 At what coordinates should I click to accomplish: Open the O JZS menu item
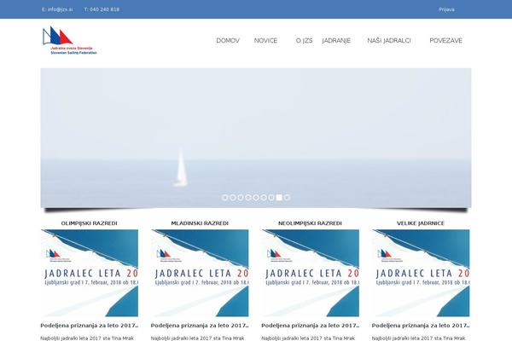tap(304, 40)
